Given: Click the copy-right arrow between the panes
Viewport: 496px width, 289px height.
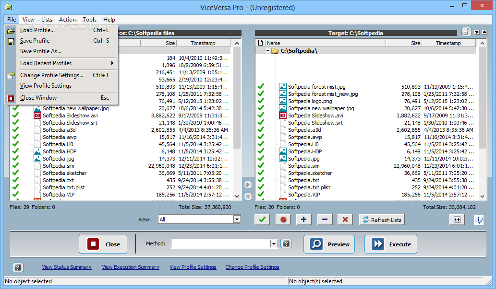Looking at the screenshot, I should (x=248, y=185).
